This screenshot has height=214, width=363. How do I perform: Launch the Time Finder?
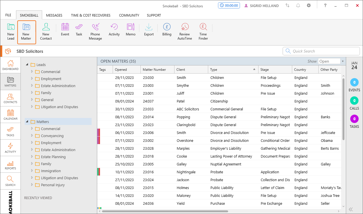tap(203, 32)
